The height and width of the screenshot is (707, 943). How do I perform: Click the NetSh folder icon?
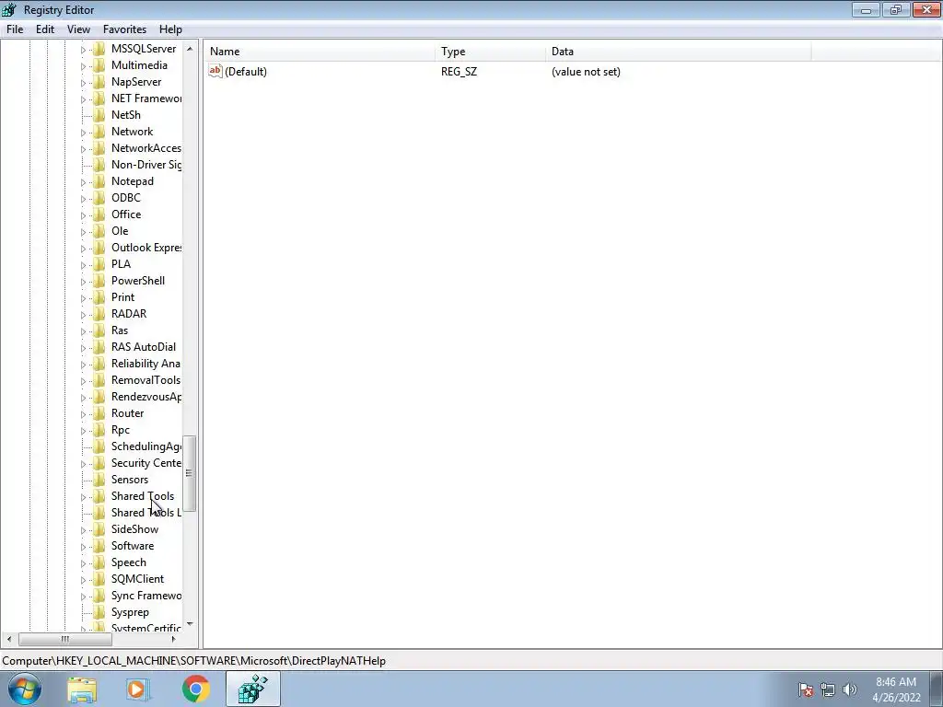(99, 115)
